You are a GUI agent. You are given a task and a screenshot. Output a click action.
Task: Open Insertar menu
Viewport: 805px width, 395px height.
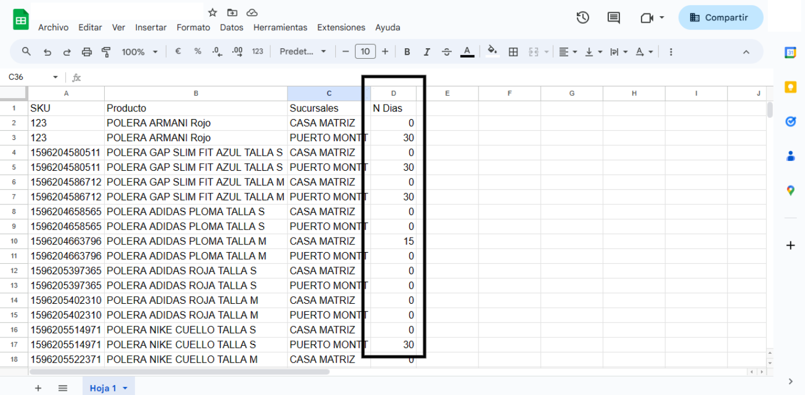pos(151,27)
